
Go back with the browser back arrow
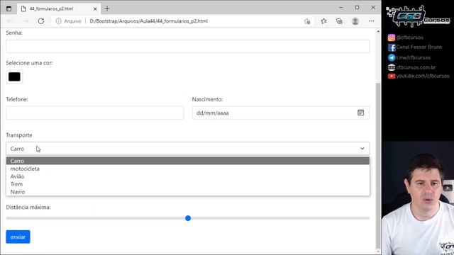[x=10, y=21]
